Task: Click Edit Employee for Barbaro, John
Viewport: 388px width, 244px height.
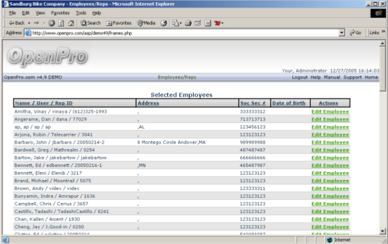Action: [x=330, y=142]
